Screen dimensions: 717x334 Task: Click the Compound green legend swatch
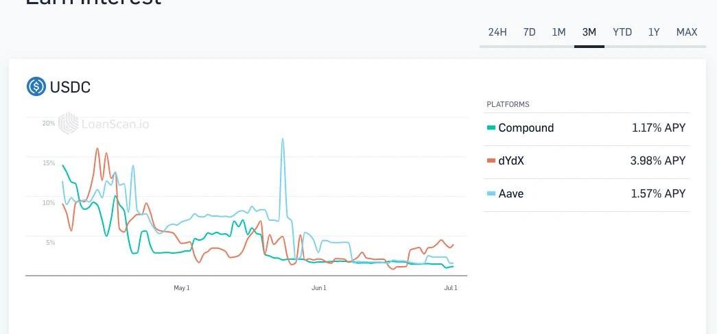tap(491, 128)
